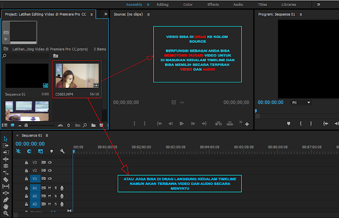This screenshot has width=339, height=218.
Task: Solo audio track A2
Action: pyautogui.click(x=56, y=196)
